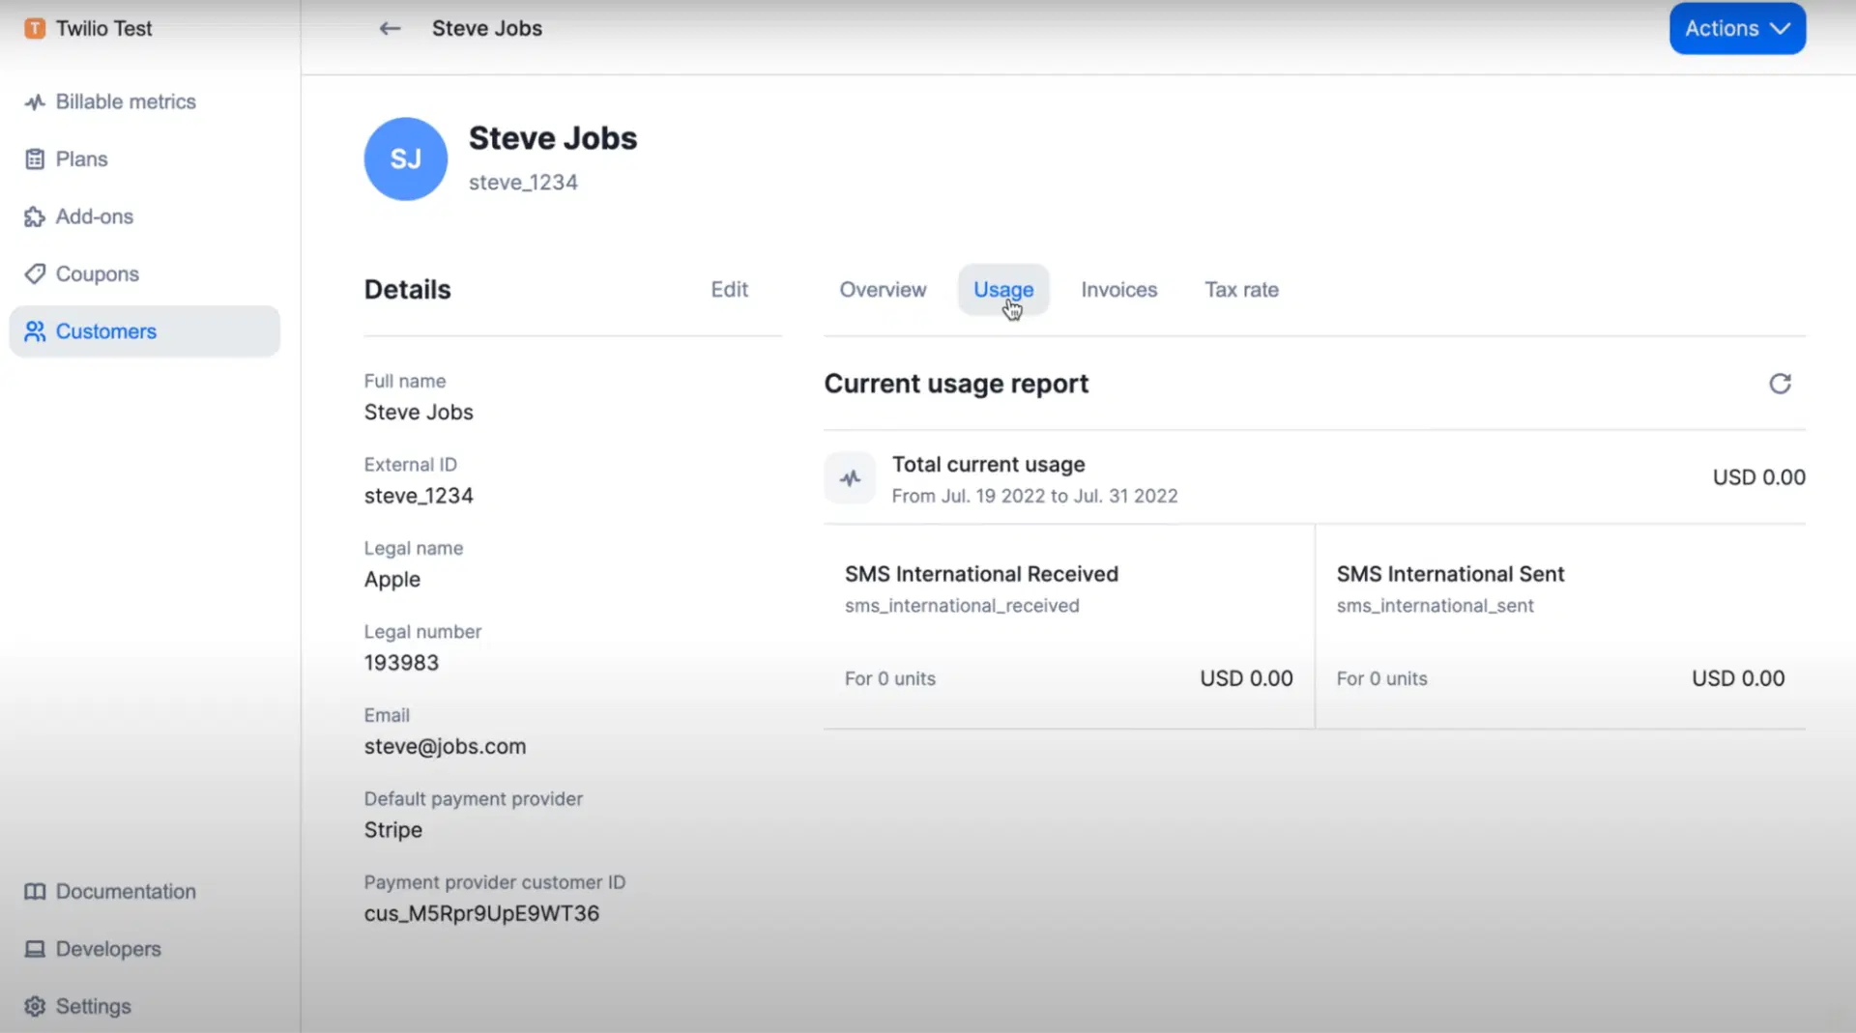Screen dimensions: 1856x1033
Task: Open the Developers section
Action: [145, 949]
